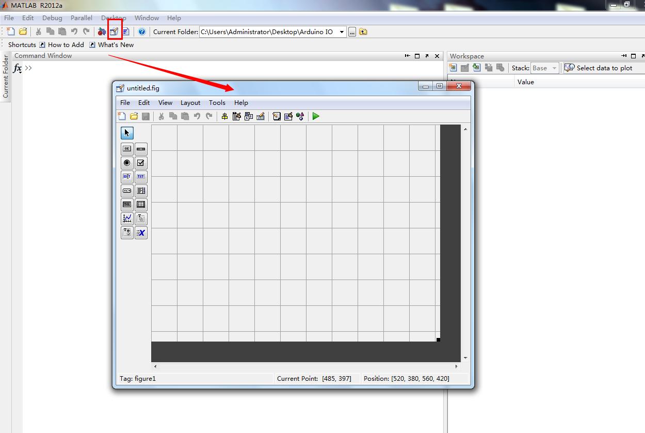Launch Simulink from the MATLAB toolbar
645x433 pixels.
(x=102, y=32)
